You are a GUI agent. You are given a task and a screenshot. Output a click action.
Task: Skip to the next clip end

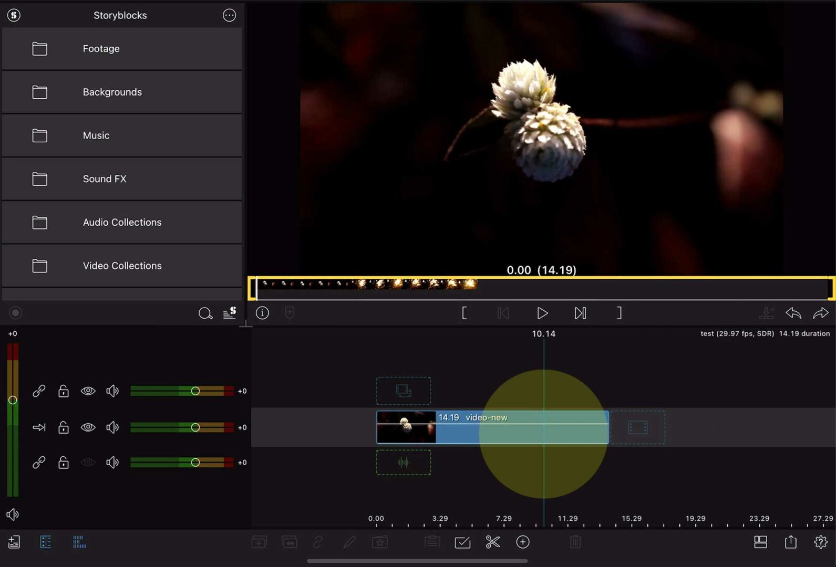point(580,313)
